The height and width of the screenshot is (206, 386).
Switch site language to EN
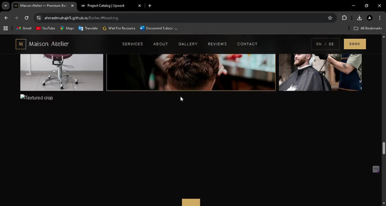coord(319,44)
